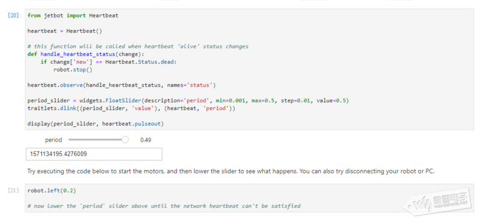Click the 'period' slider label
The height and width of the screenshot is (221, 480).
[x=53, y=140]
